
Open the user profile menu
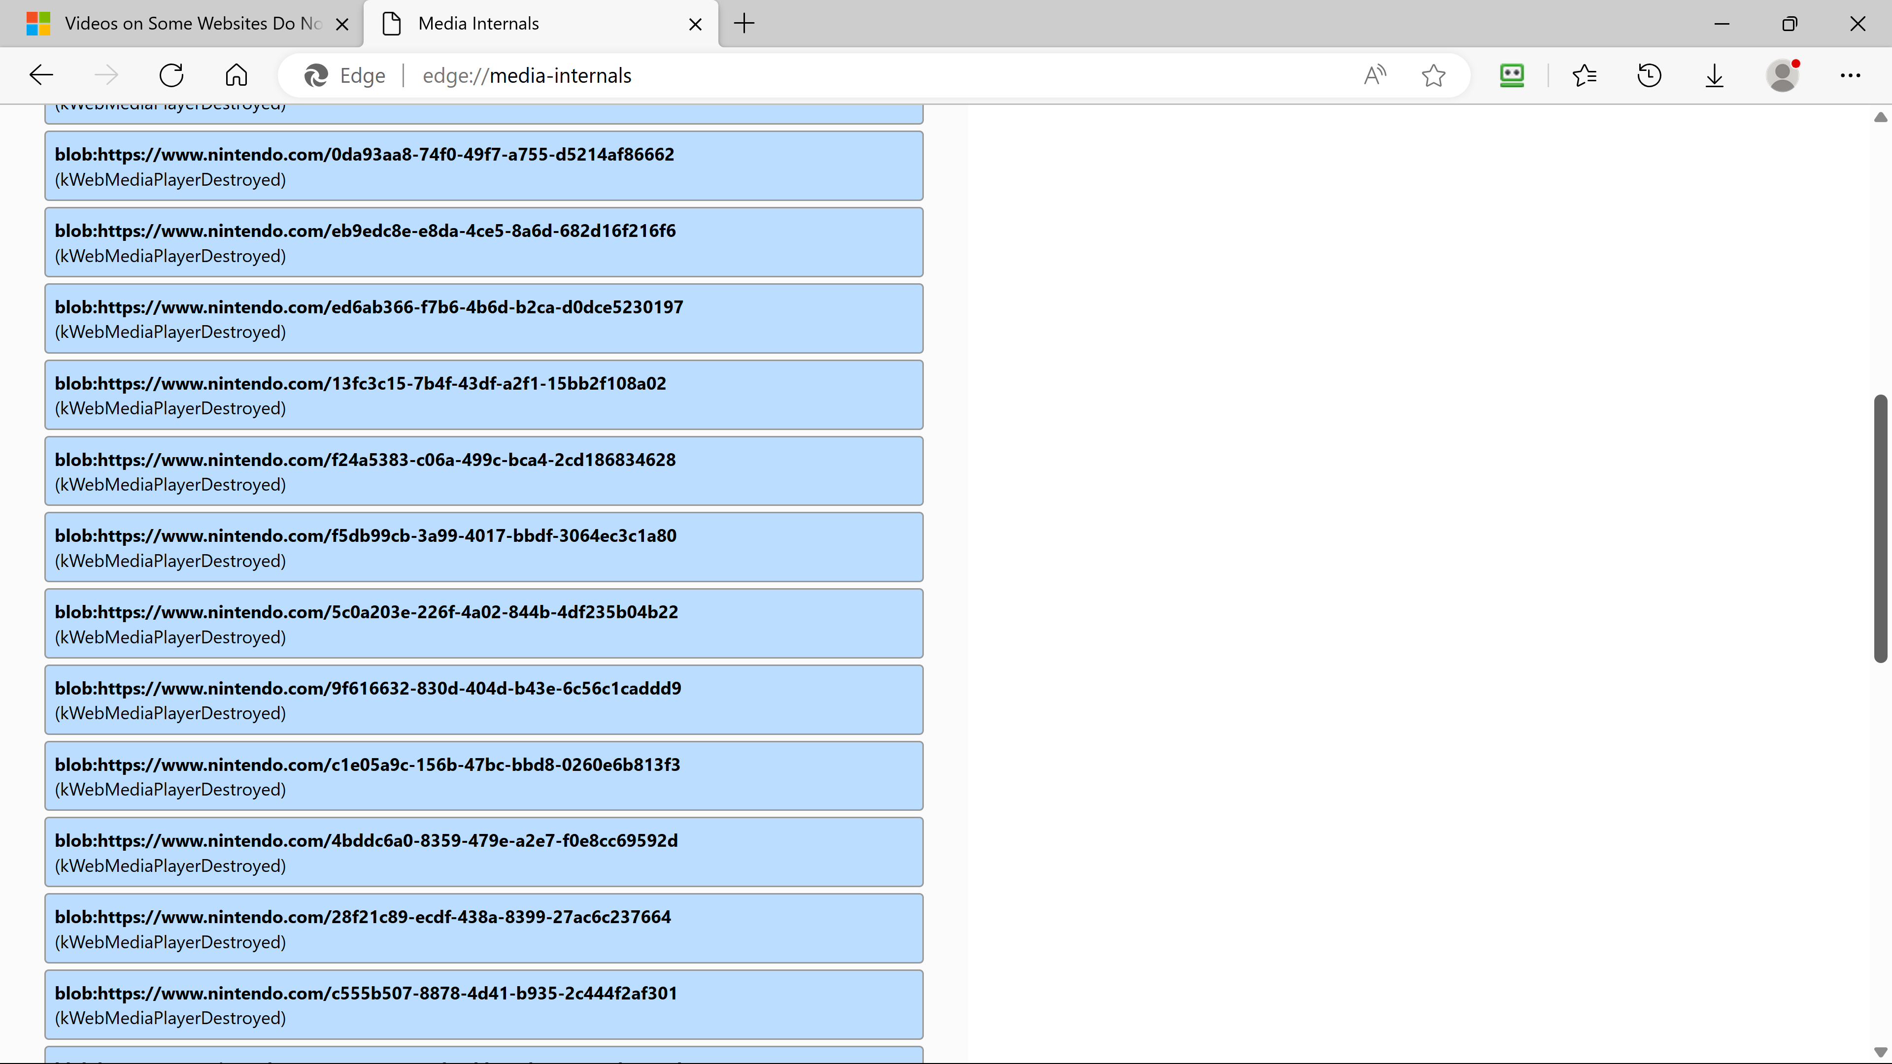click(x=1783, y=75)
